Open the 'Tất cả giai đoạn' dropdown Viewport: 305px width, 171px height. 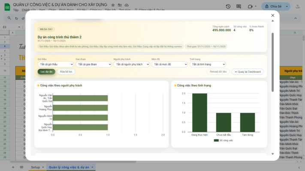tap(93, 65)
